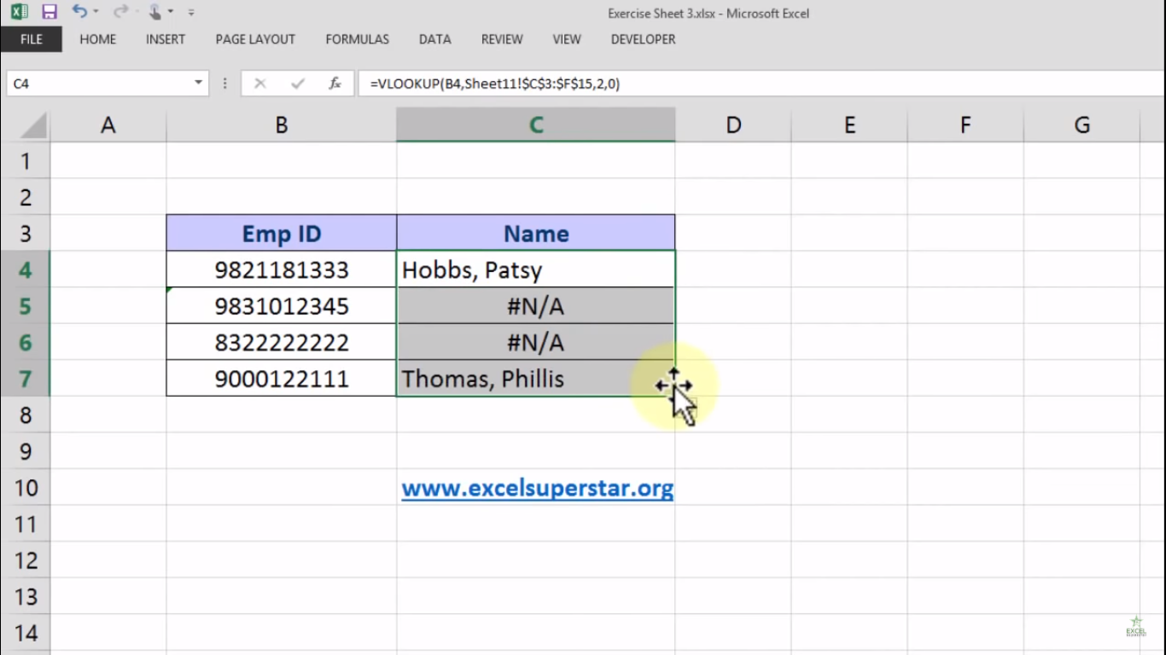The image size is (1166, 655).
Task: Select column G header
Action: [1081, 125]
